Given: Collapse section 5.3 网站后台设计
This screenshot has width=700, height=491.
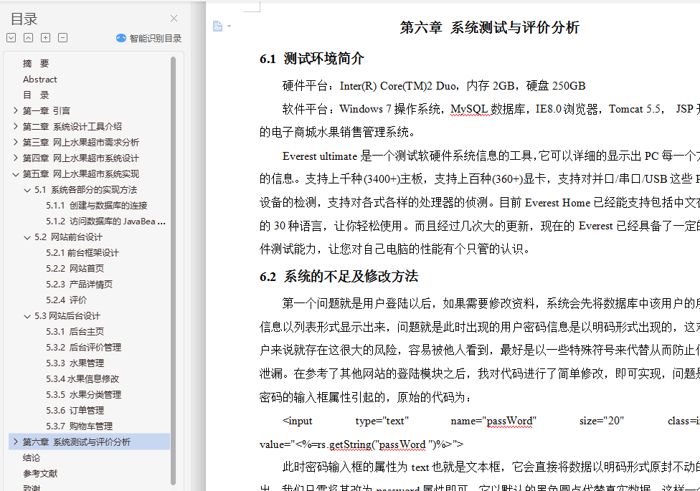Looking at the screenshot, I should (x=27, y=316).
